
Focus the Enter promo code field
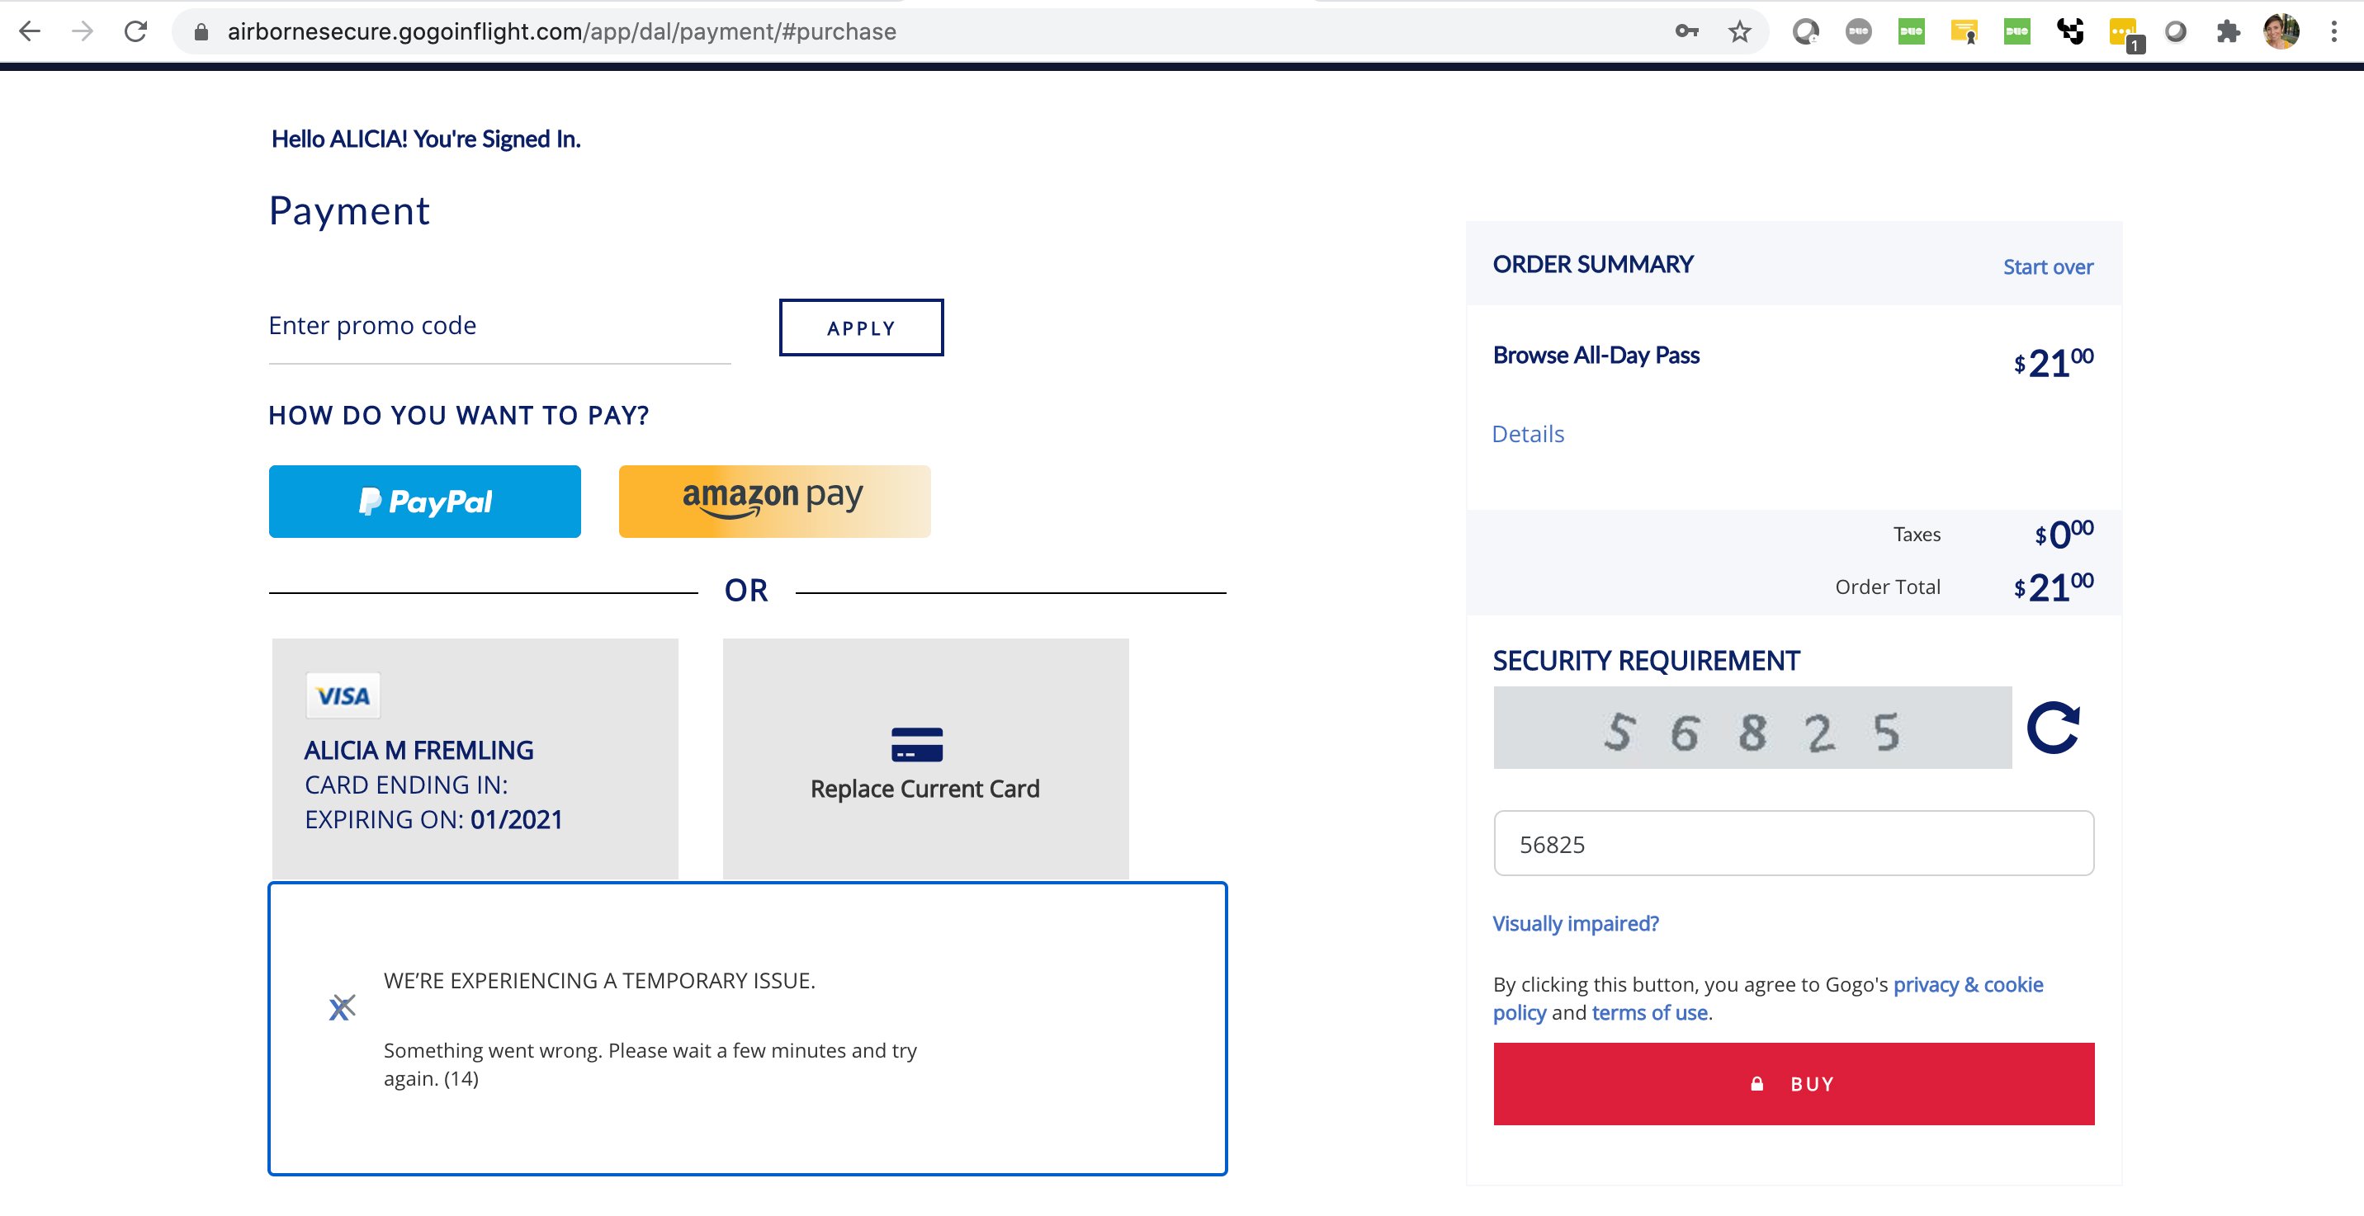[499, 327]
